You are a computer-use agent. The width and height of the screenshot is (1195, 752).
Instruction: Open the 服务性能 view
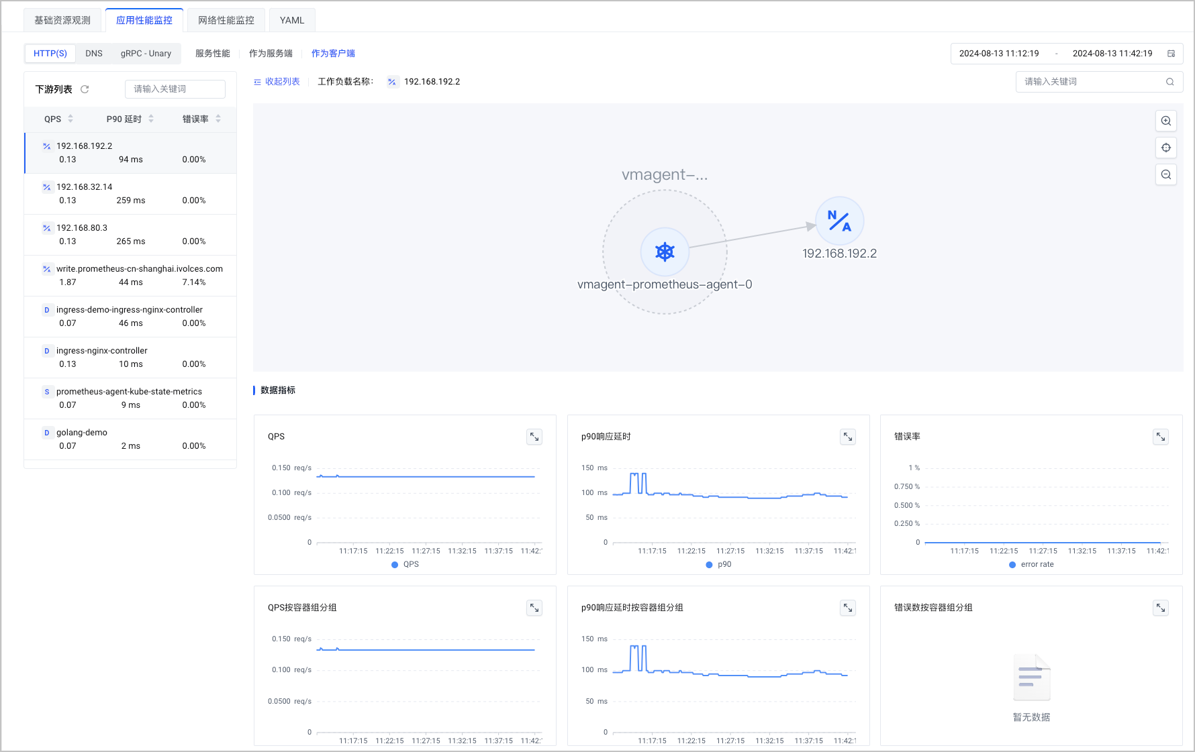[213, 54]
